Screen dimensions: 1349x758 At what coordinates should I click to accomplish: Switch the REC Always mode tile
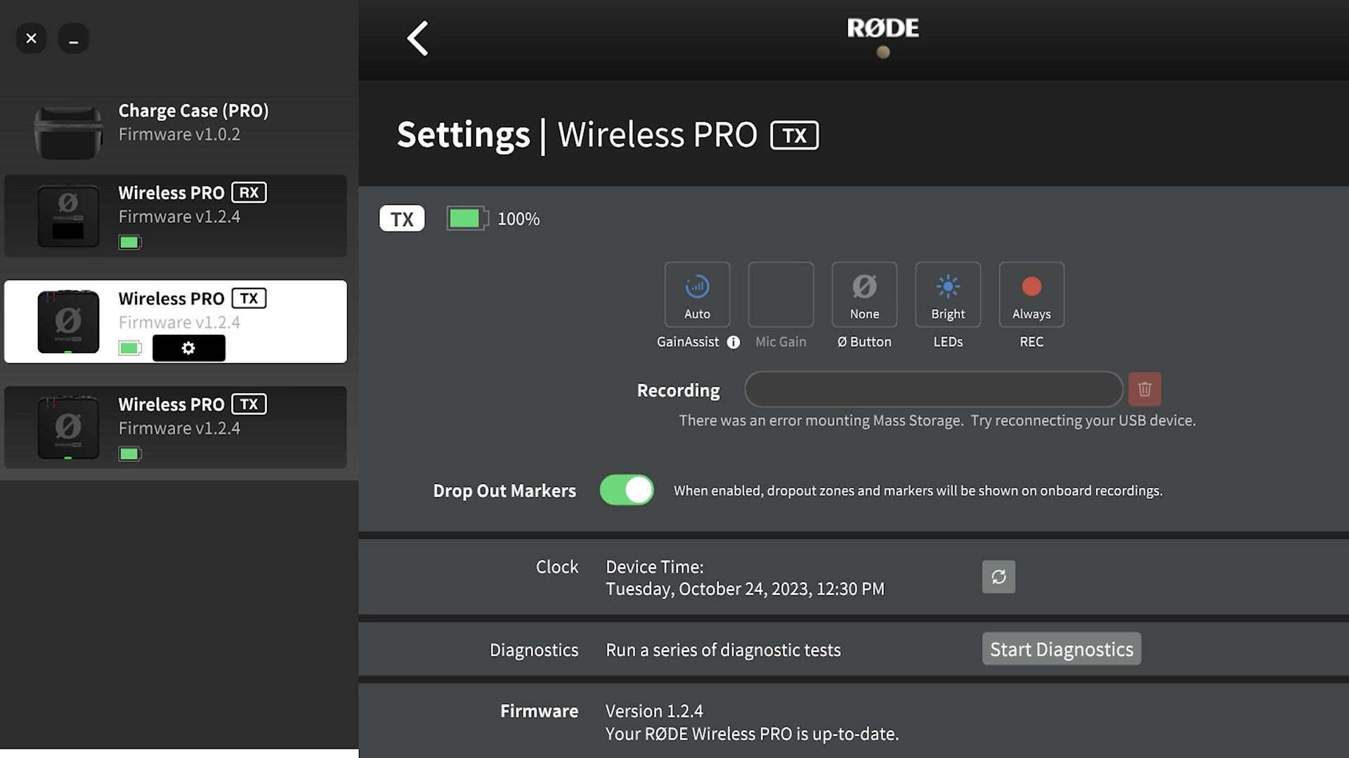point(1031,294)
